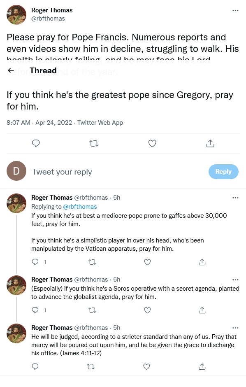Open more menu on 'Soros operative' reply
This screenshot has height=387, width=246.
tap(235, 280)
